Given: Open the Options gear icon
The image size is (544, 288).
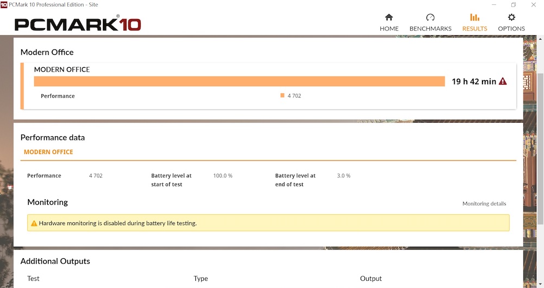Looking at the screenshot, I should (x=511, y=17).
